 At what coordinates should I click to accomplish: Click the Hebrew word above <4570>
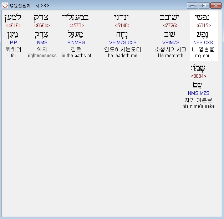[75, 17]
